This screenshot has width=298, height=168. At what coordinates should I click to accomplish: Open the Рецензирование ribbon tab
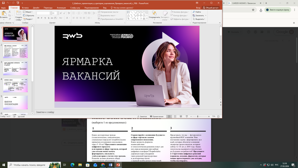[x=92, y=8]
